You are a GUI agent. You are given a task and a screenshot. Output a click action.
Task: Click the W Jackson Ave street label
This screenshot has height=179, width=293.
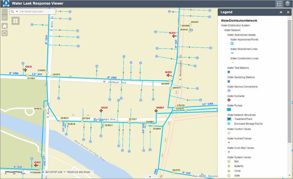coord(115,82)
